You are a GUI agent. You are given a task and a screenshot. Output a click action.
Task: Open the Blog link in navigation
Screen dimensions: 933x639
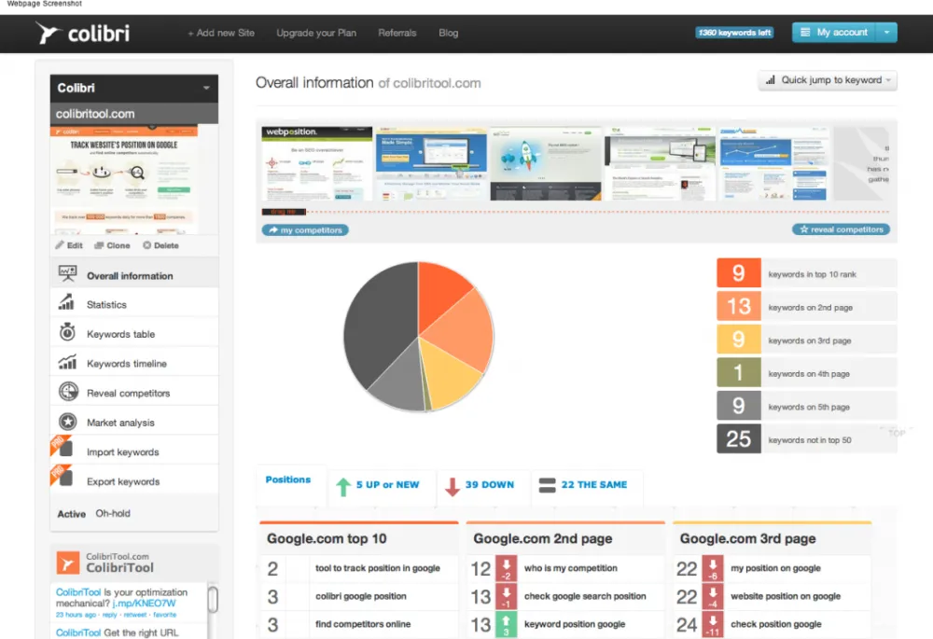tap(448, 33)
